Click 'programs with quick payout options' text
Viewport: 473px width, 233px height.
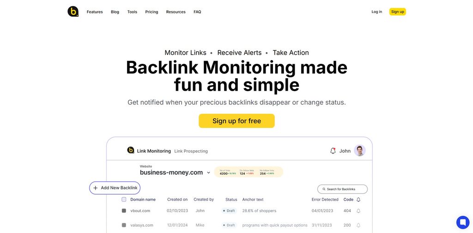click(275, 225)
